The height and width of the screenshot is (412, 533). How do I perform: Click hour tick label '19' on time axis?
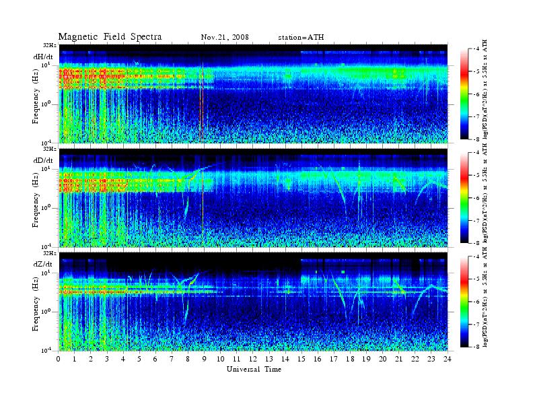click(366, 359)
